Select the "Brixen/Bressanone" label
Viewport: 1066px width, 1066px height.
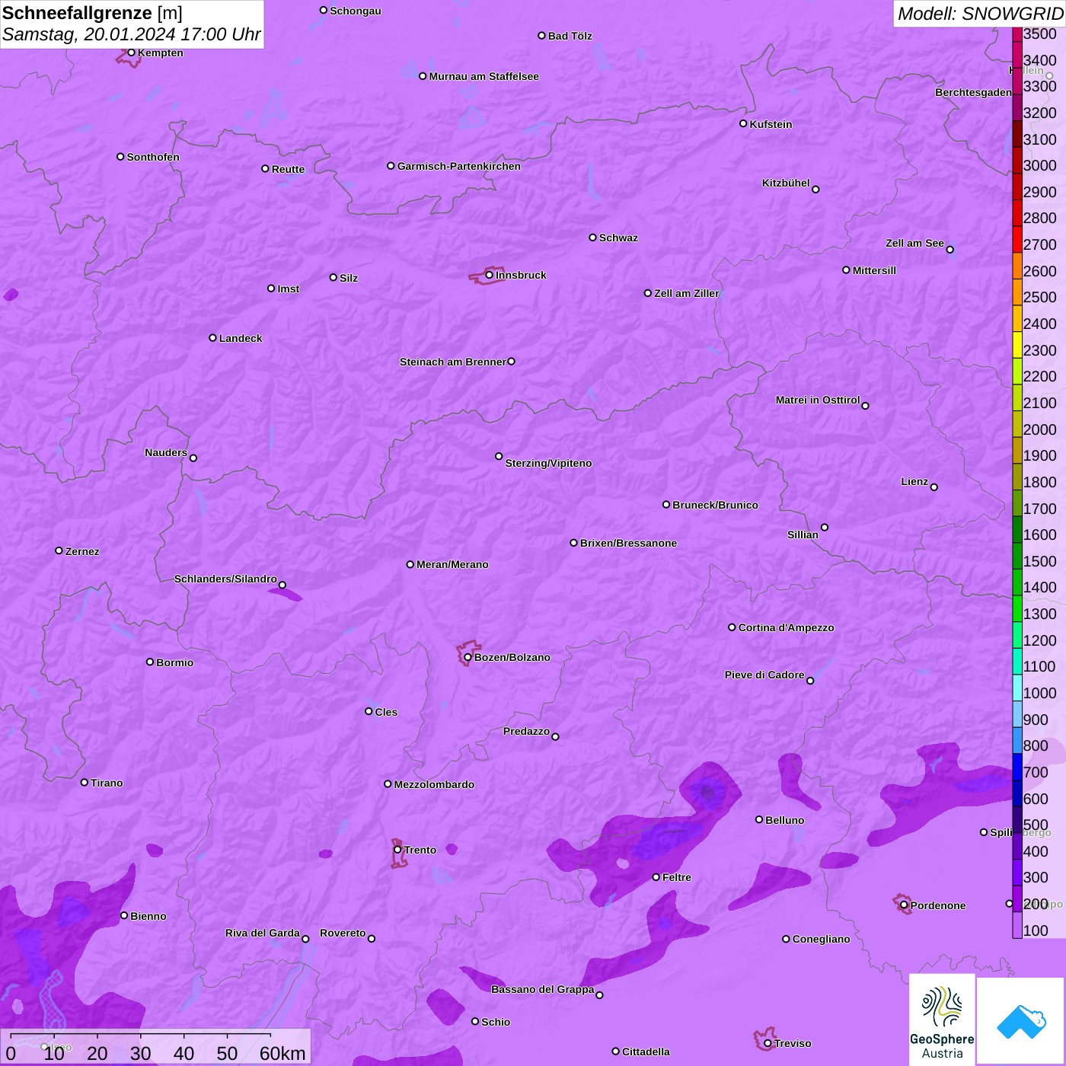click(628, 543)
